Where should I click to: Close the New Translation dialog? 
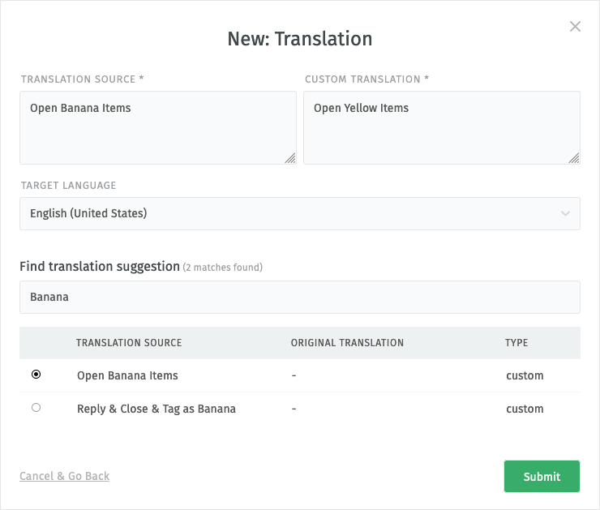point(575,27)
